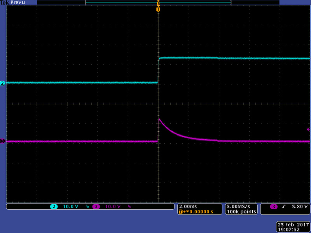Click the trigger level arrow on right edge

tap(308, 129)
